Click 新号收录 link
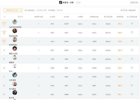This screenshot has width=140, height=100. coord(124,10)
